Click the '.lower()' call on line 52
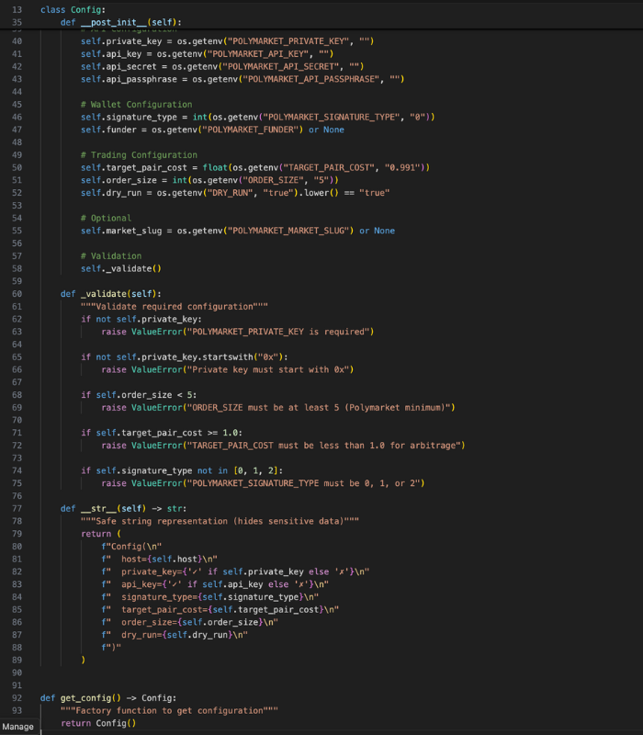Screen dimensions: 643x735 coord(319,193)
